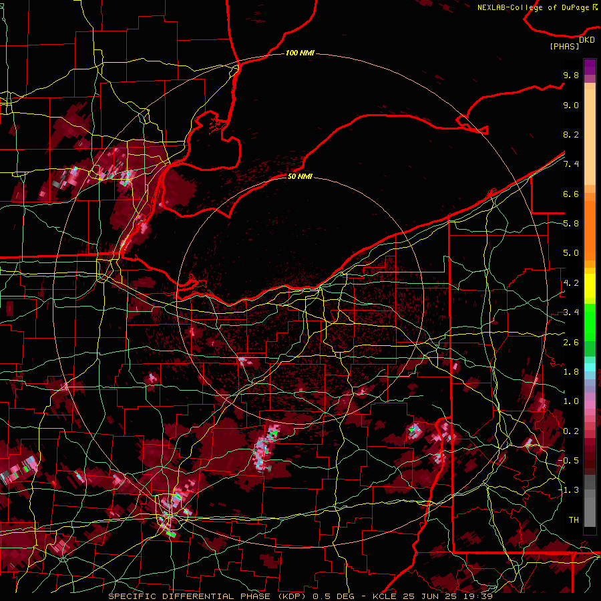Image resolution: width=601 pixels, height=601 pixels.
Task: Click the 3.4 scale value
Action: 571,313
